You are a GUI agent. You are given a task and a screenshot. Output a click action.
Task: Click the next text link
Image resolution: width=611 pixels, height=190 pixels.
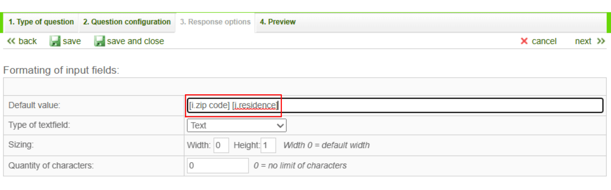(x=583, y=41)
